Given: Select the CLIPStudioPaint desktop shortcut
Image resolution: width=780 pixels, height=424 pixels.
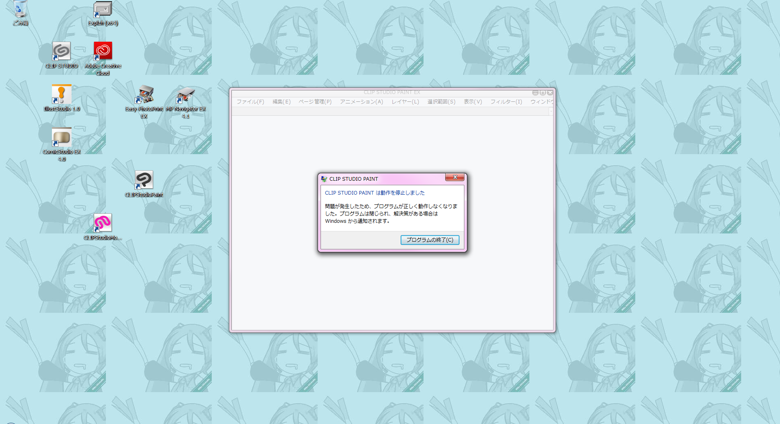Looking at the screenshot, I should coord(144,184).
